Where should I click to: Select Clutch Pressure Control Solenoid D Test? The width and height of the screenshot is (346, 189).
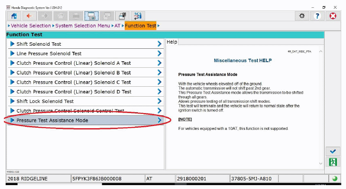tap(86, 91)
